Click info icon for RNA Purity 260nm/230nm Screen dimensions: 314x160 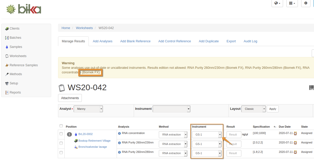coord(119,143)
